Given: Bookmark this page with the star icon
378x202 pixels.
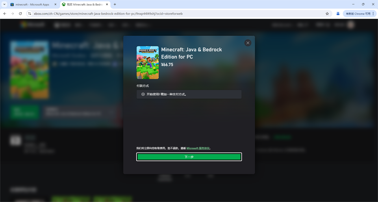Looking at the screenshot, I should tap(327, 14).
